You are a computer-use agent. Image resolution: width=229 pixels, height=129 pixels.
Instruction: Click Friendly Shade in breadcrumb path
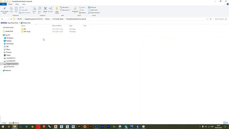(58, 19)
